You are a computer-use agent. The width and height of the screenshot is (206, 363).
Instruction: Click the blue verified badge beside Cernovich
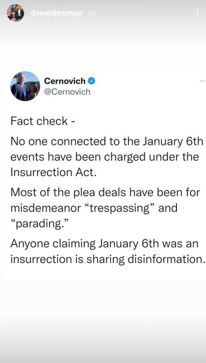[91, 81]
